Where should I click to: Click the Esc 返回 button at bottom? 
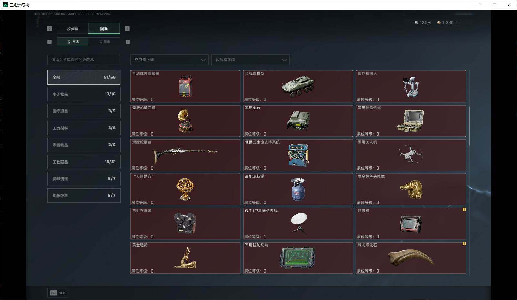pyautogui.click(x=57, y=293)
